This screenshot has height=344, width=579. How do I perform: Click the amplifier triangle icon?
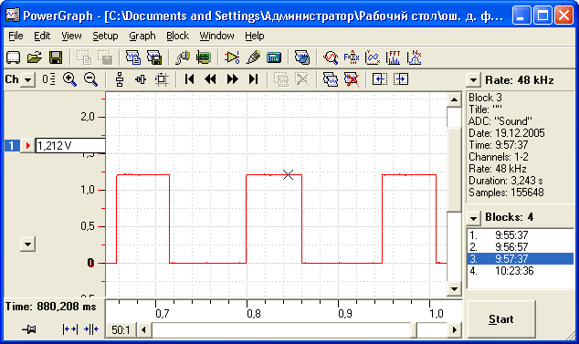tap(232, 57)
